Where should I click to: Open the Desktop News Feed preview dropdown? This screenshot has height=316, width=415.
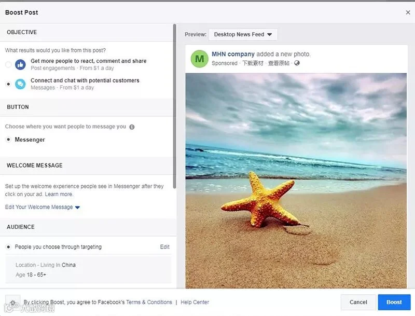(x=243, y=34)
